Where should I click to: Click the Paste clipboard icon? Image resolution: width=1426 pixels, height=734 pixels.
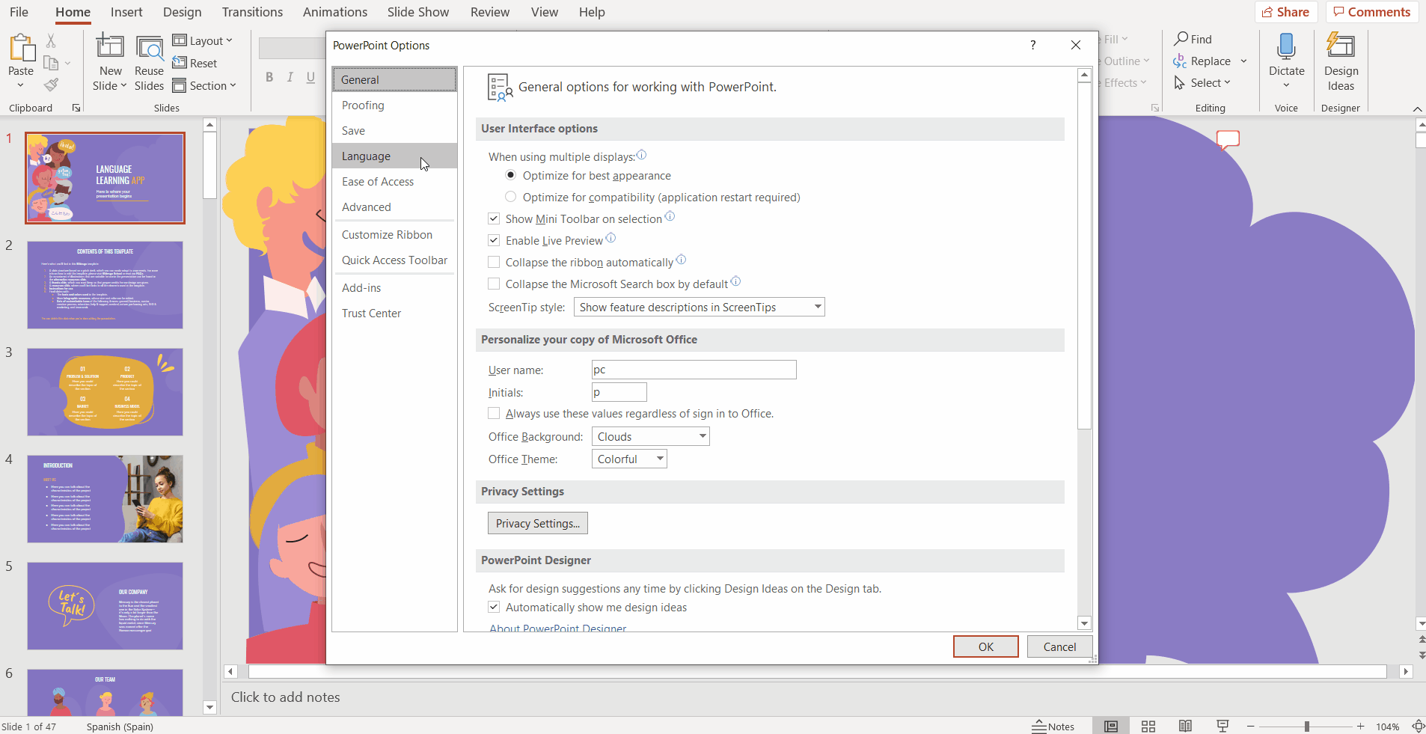(x=21, y=49)
